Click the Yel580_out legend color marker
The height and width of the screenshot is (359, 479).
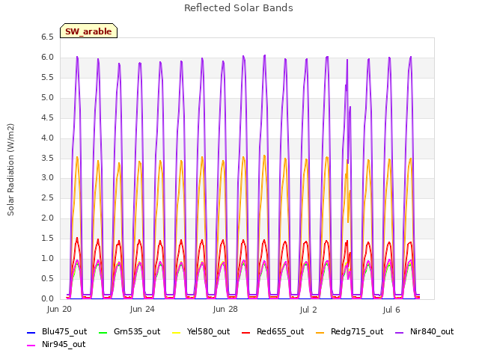coord(177,332)
